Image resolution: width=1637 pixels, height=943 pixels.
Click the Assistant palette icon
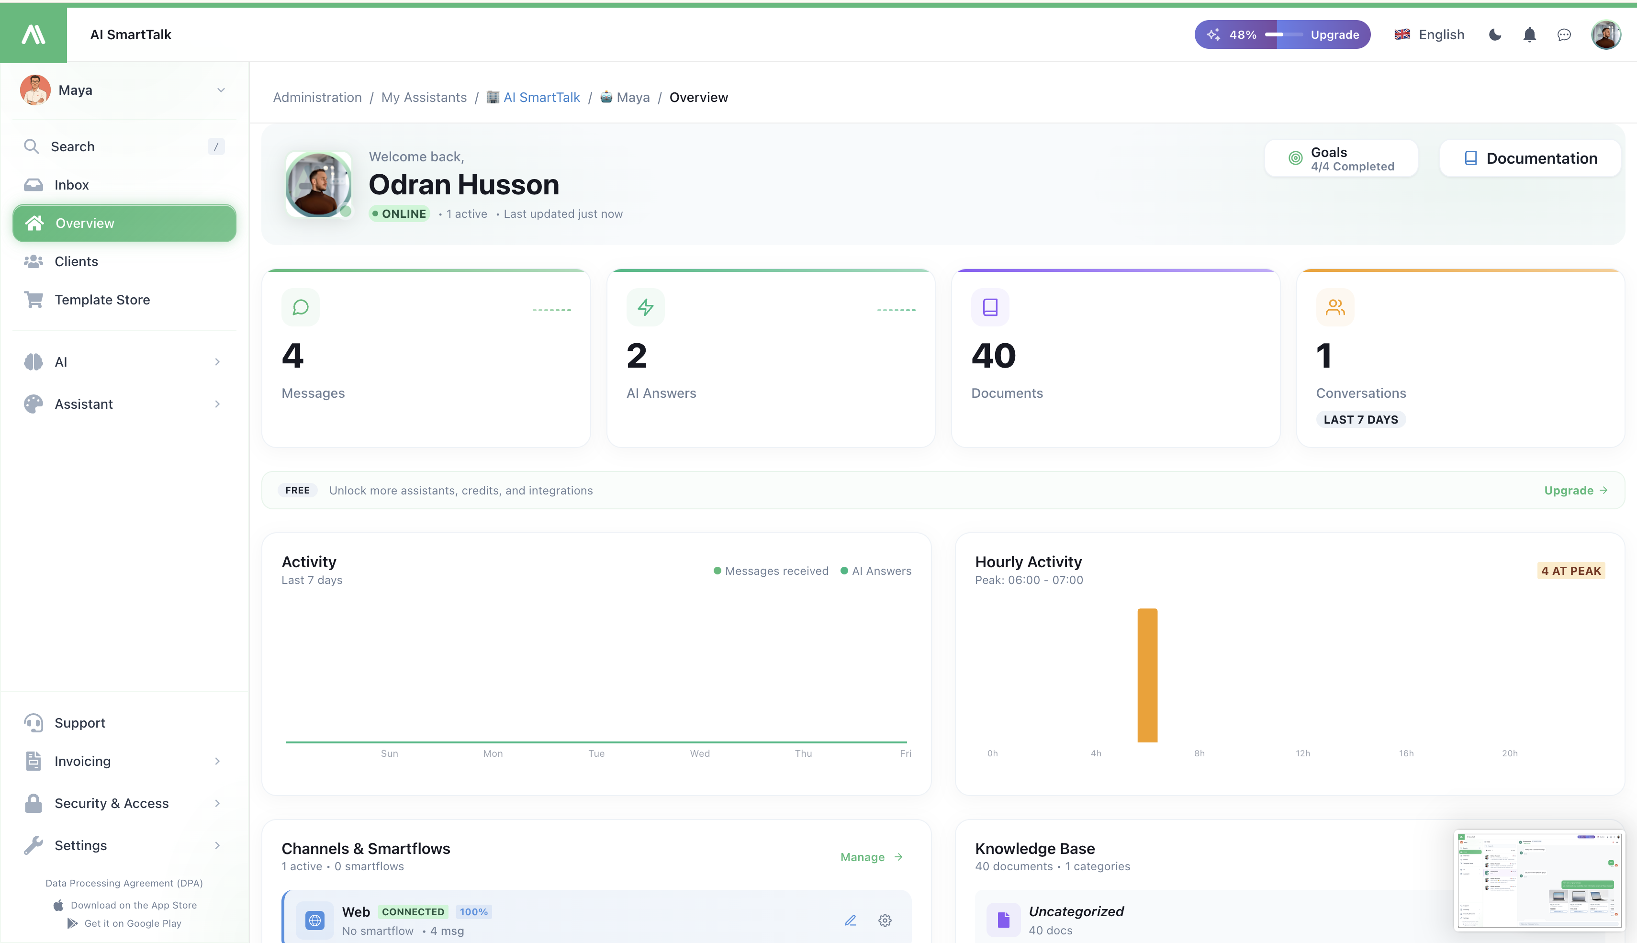pyautogui.click(x=34, y=404)
